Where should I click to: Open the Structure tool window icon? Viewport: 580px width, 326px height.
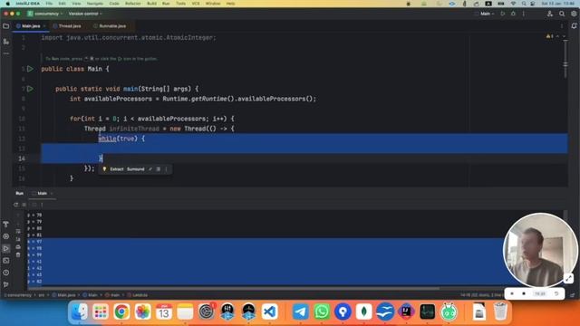[6, 42]
